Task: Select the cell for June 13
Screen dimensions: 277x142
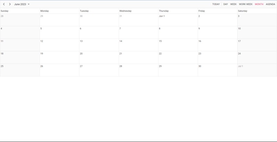Action: pyautogui.click(x=99, y=45)
